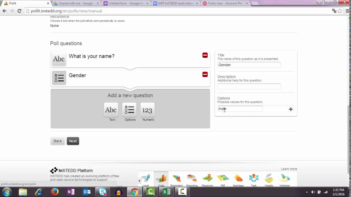The width and height of the screenshot is (351, 197).
Task: Click the Recurrence value 'None'
Action: [x=54, y=26]
